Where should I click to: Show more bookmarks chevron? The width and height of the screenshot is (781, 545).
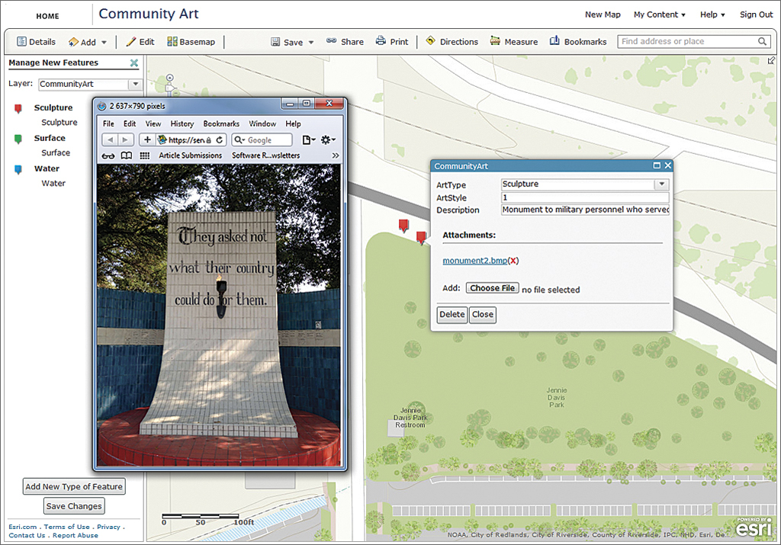click(336, 155)
